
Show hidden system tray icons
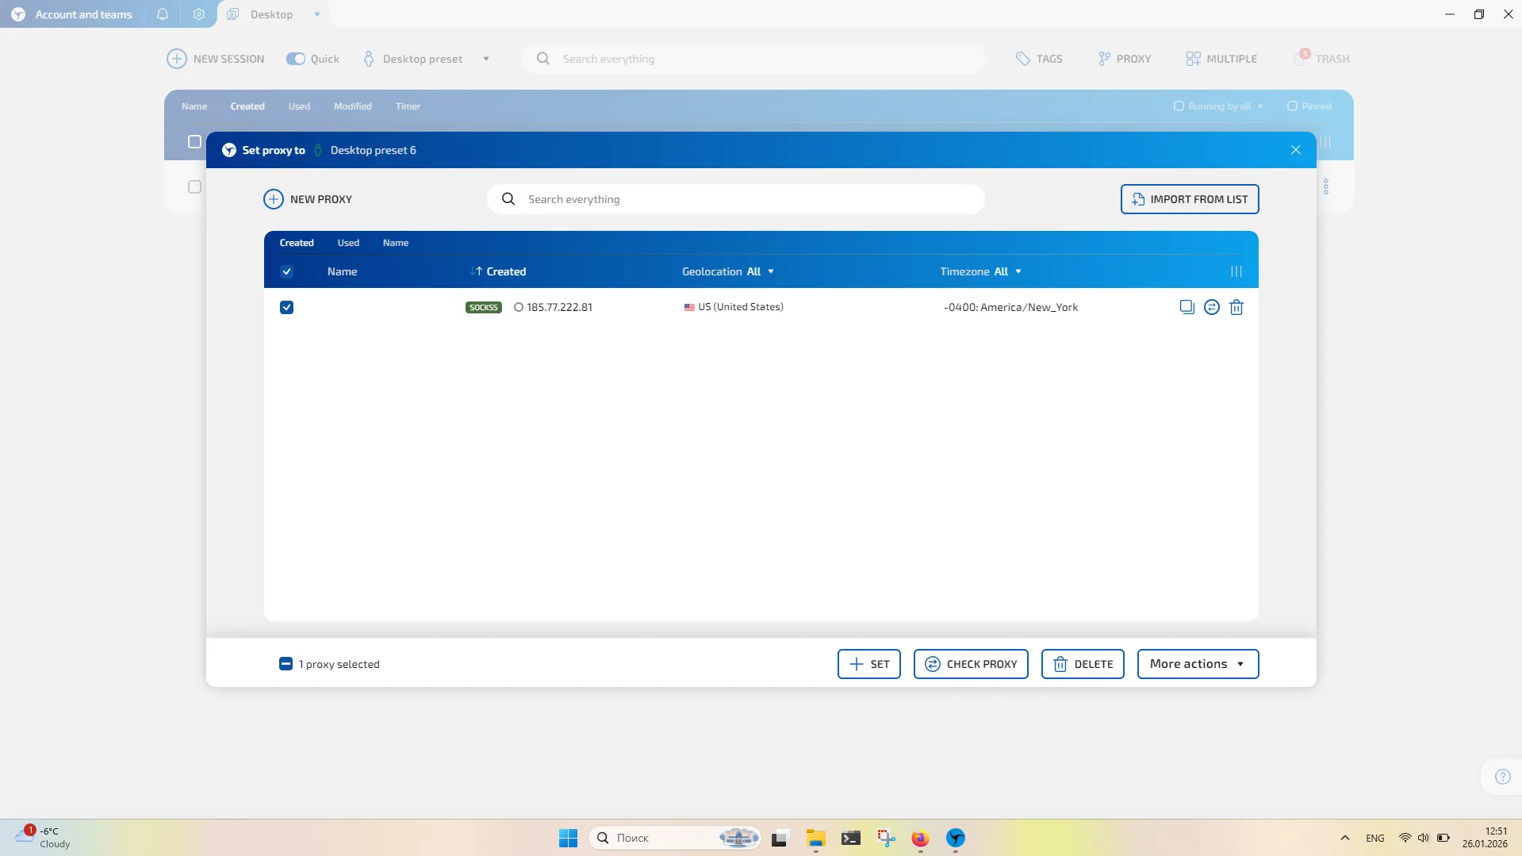[1344, 838]
